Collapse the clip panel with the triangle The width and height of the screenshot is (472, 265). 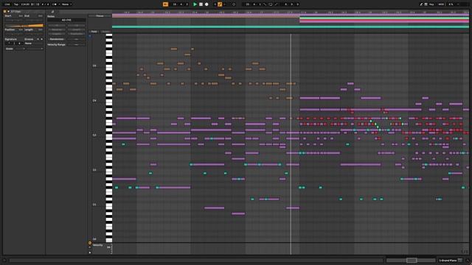(x=8, y=12)
